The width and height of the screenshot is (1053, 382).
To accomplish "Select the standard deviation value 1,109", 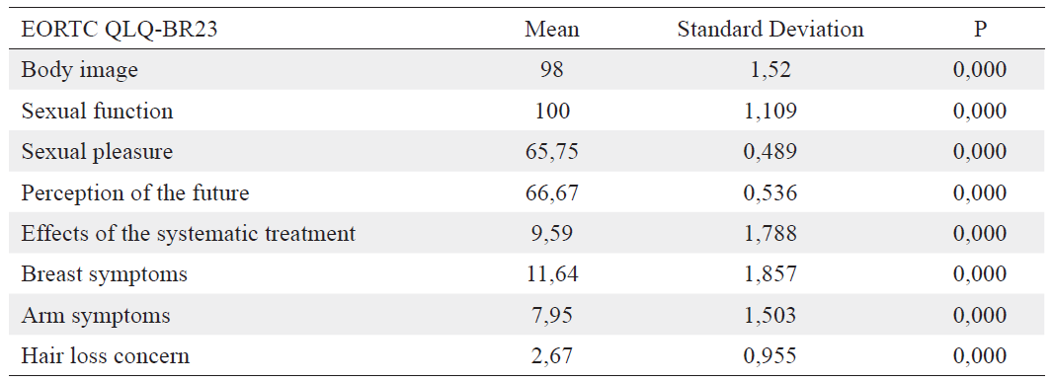I will [x=770, y=112].
